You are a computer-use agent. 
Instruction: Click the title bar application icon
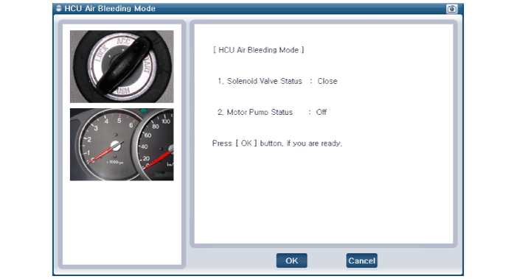pos(59,8)
